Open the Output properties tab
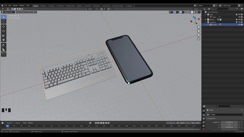The image size is (244, 137). [204, 119]
